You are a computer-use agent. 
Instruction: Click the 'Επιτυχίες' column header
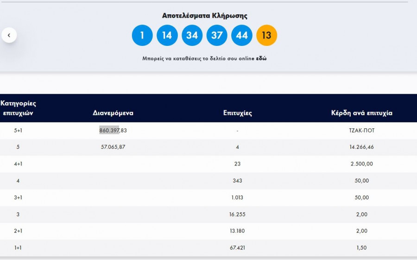click(237, 113)
